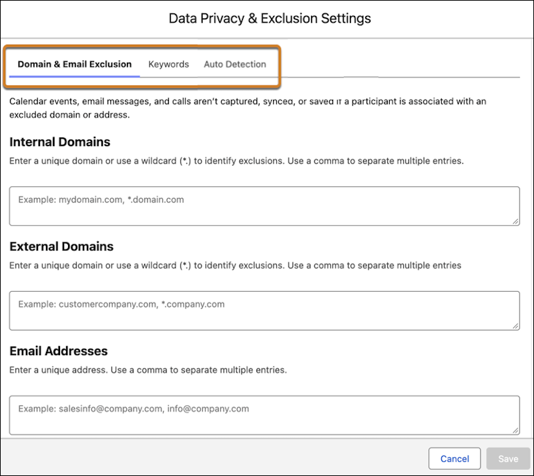
Task: Grab the Email Addresses resize handle
Action: (515, 431)
